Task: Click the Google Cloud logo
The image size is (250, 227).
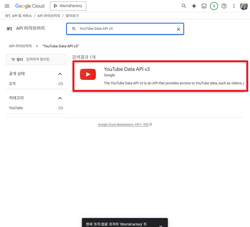Action: (x=30, y=6)
